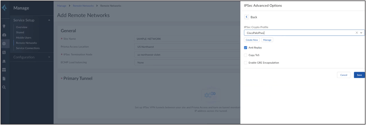Click the Create New button
This screenshot has width=366, height=125.
click(252, 40)
